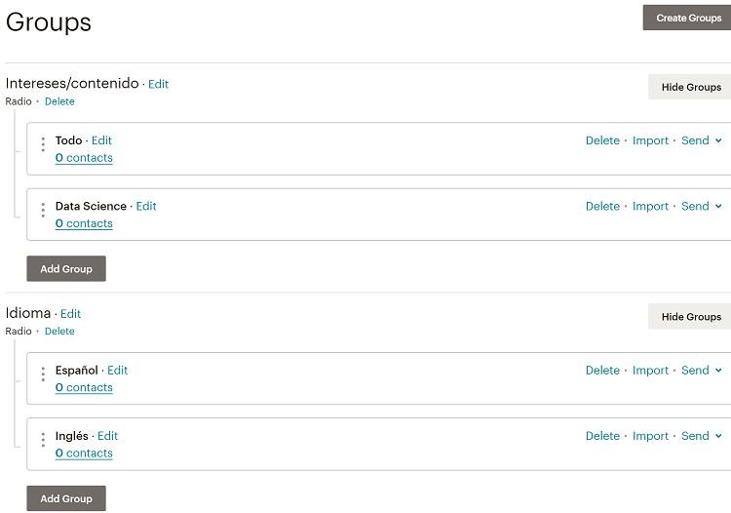
Task: View the Inglés group's 0 contacts
Action: (84, 454)
